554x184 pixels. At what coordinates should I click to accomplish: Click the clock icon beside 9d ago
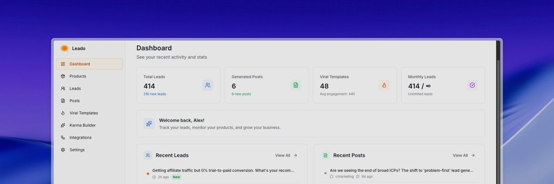tap(358, 177)
